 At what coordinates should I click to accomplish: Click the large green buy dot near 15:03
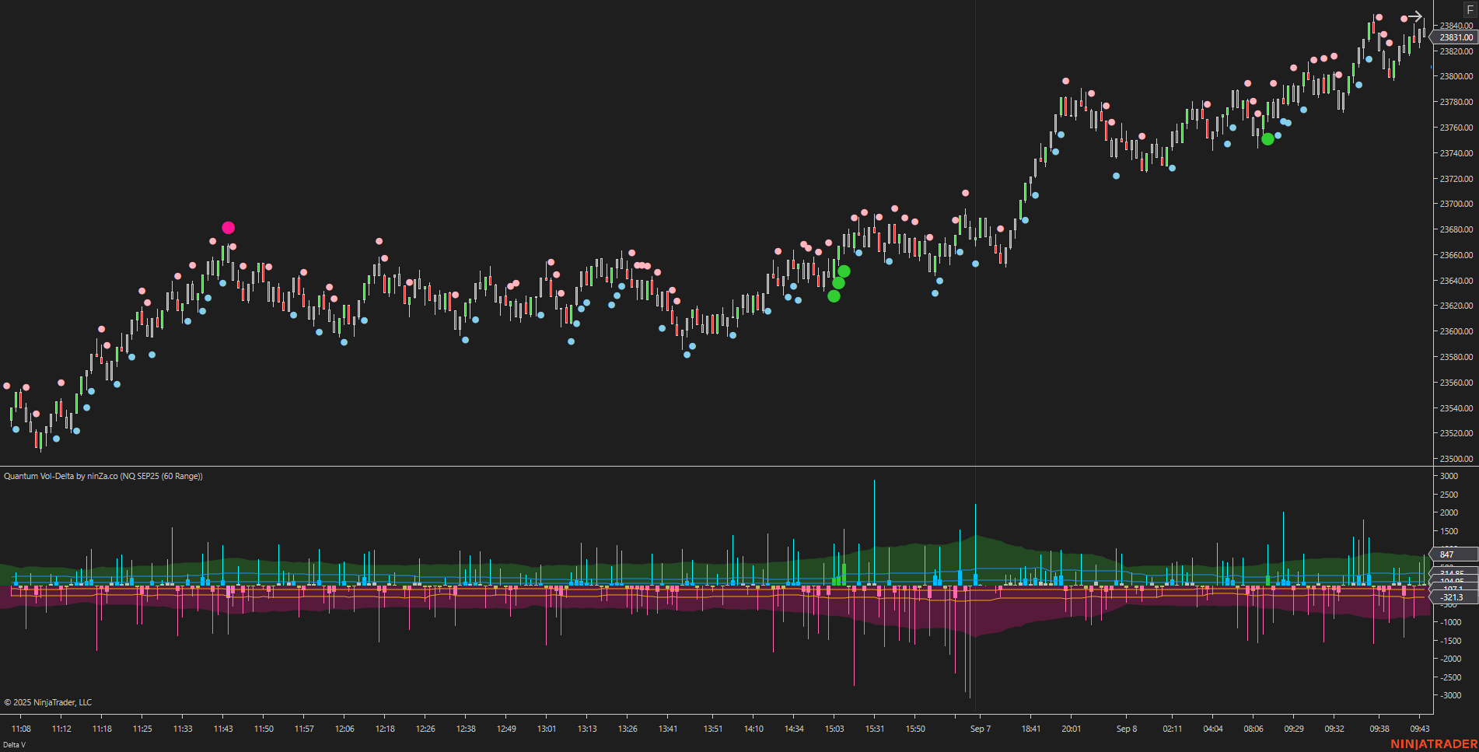843,271
